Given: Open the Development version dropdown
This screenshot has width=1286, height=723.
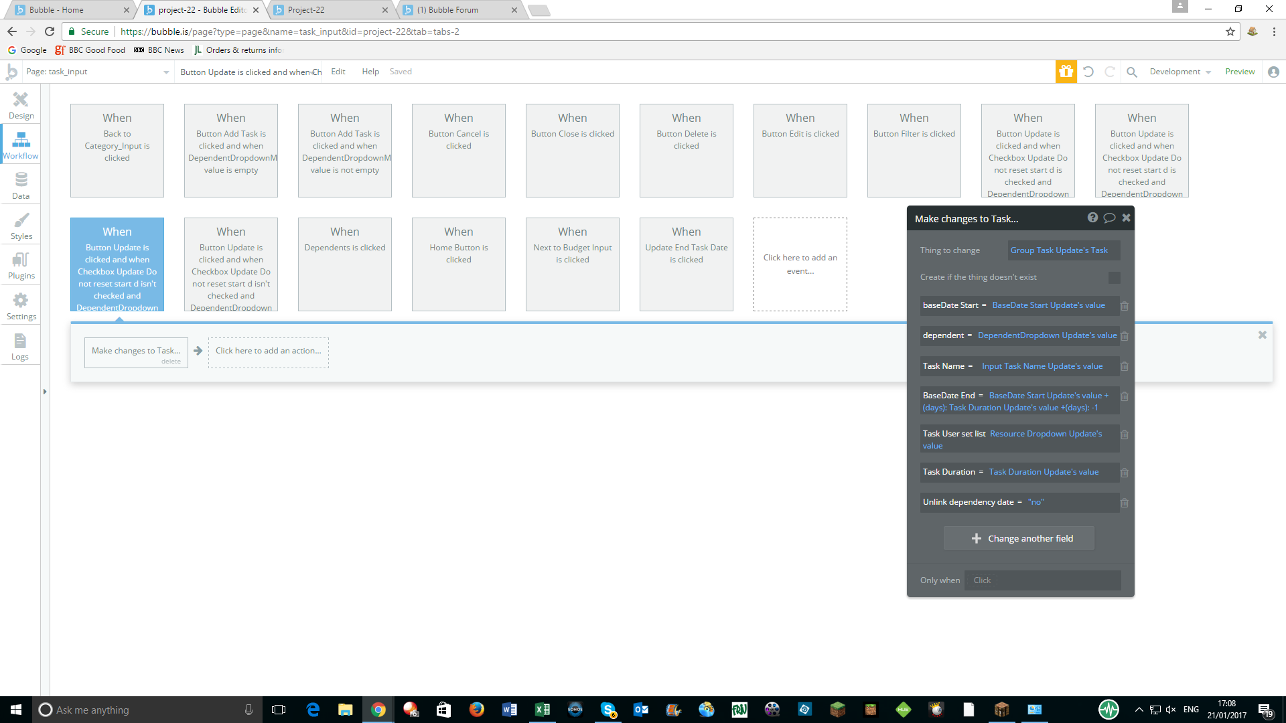Looking at the screenshot, I should coord(1180,72).
